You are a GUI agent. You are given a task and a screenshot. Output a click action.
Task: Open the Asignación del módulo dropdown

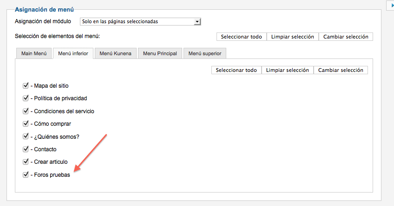click(140, 22)
